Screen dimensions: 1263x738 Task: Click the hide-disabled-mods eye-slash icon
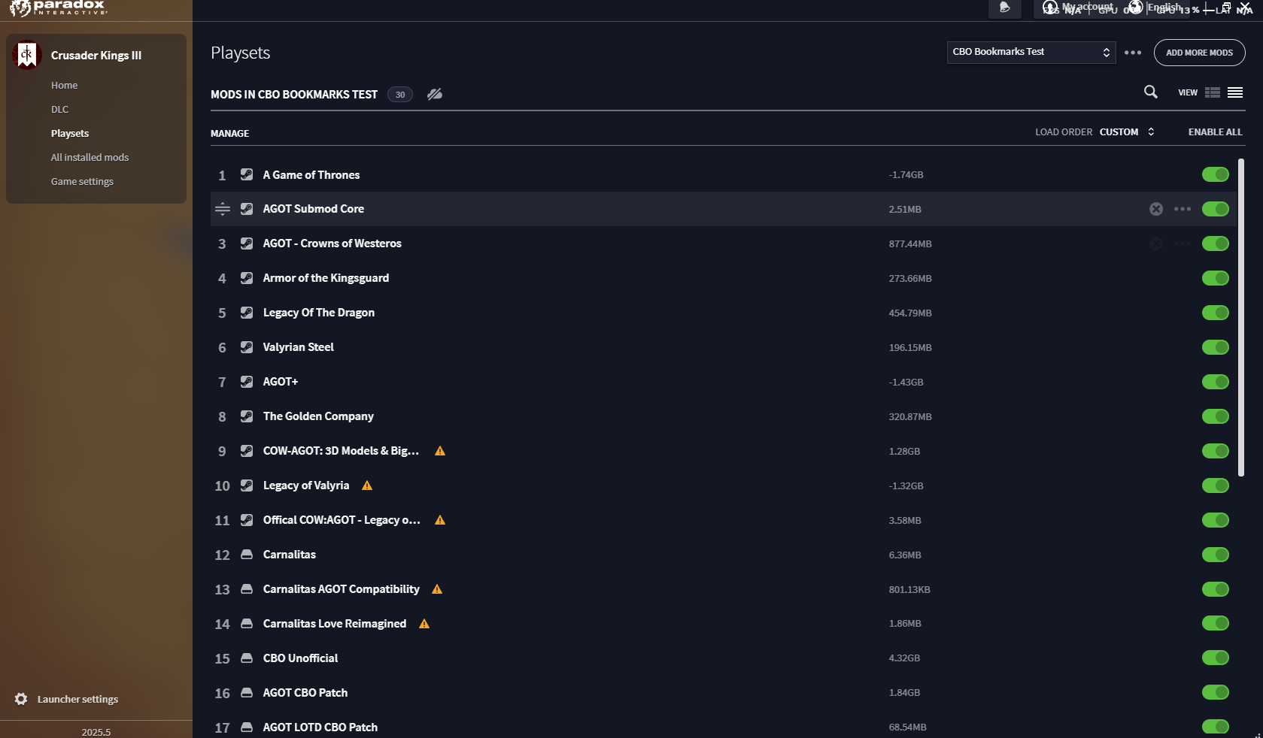pos(435,94)
